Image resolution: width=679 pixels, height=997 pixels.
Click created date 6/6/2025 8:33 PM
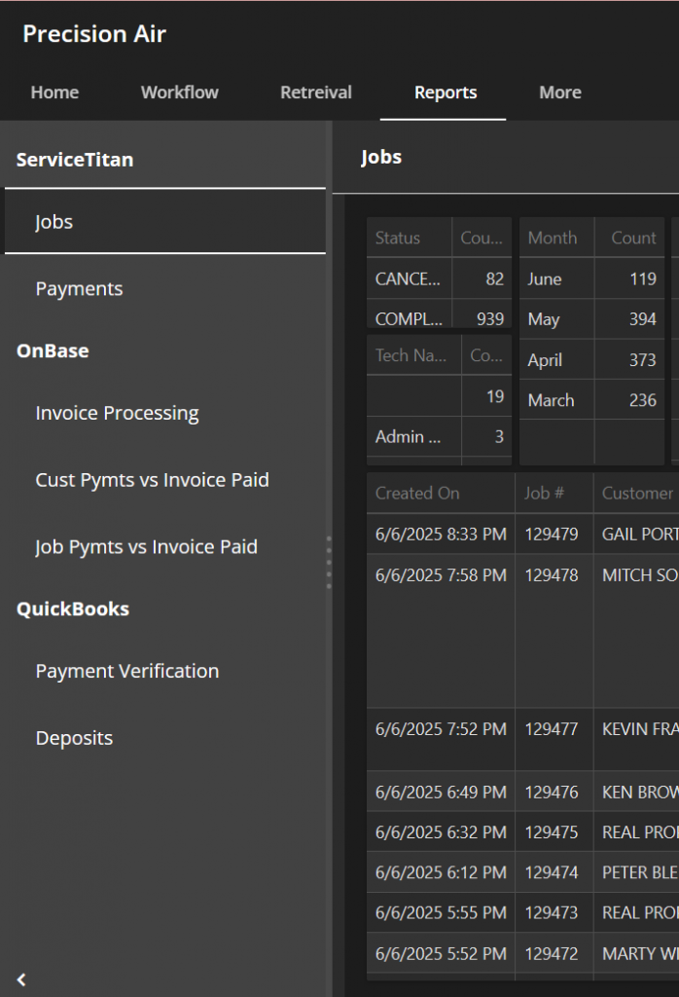[441, 535]
